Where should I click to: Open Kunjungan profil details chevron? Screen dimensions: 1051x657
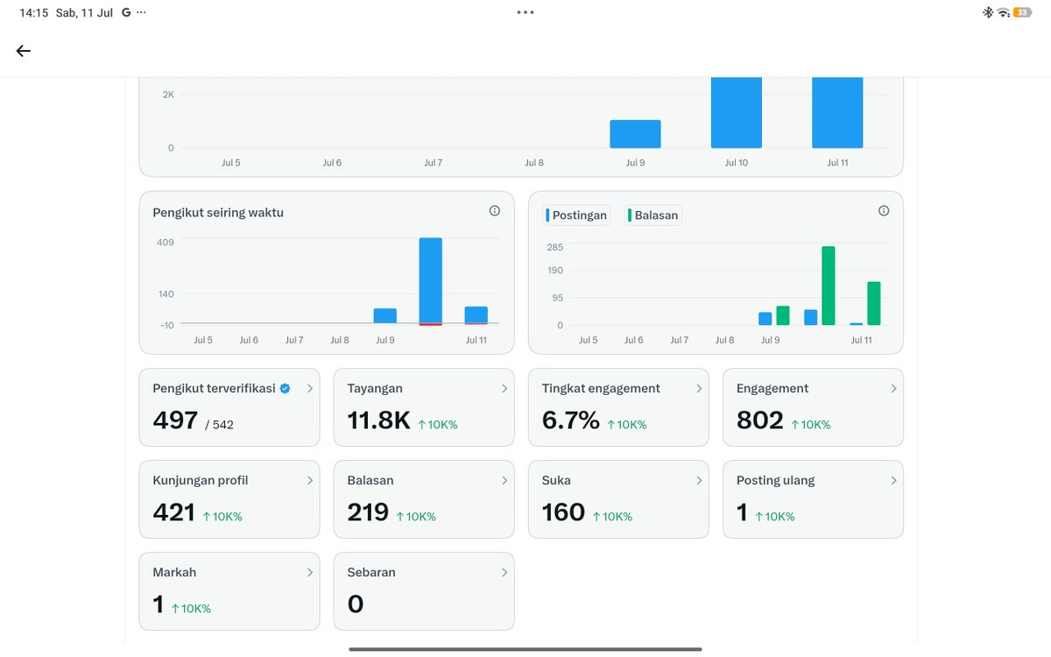point(310,480)
